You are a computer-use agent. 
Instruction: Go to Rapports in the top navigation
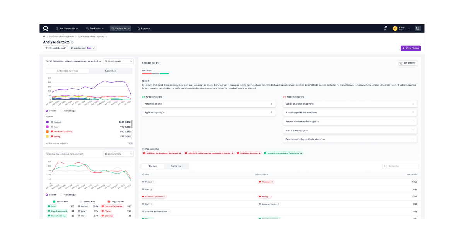(144, 28)
